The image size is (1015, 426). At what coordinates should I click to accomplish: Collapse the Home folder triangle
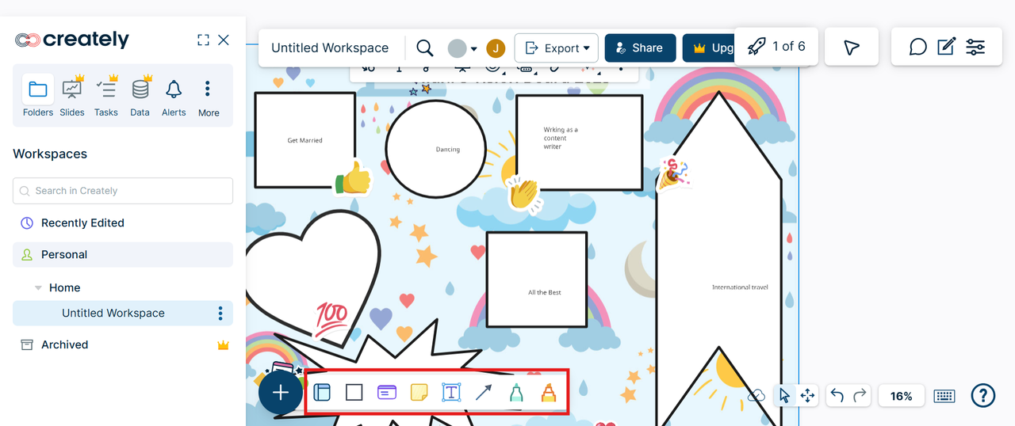point(38,288)
